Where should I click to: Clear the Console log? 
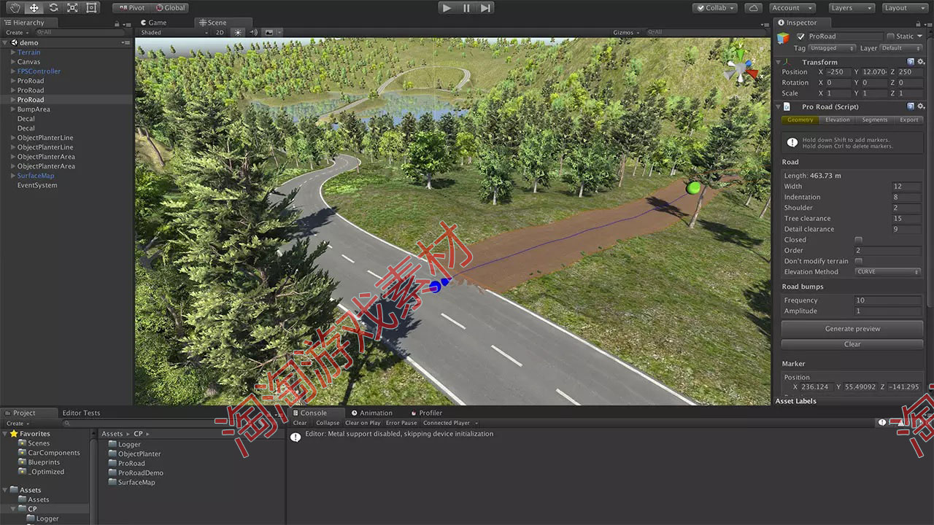tap(300, 423)
